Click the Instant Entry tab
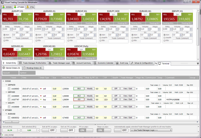 coord(10,63)
